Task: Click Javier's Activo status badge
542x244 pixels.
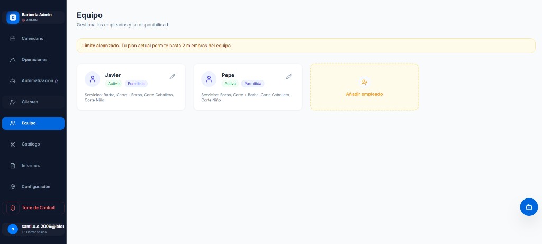Action: 114,84
